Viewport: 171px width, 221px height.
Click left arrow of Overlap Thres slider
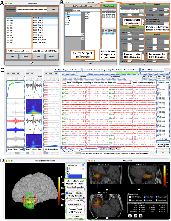(68, 198)
